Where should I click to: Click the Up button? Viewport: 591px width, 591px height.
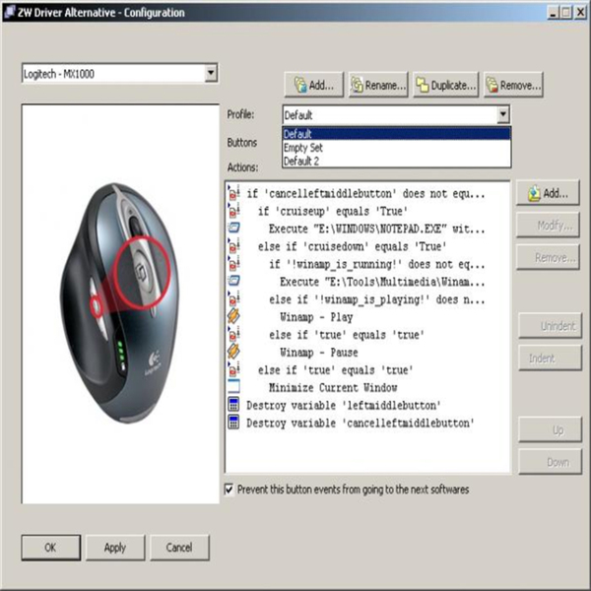coord(550,429)
